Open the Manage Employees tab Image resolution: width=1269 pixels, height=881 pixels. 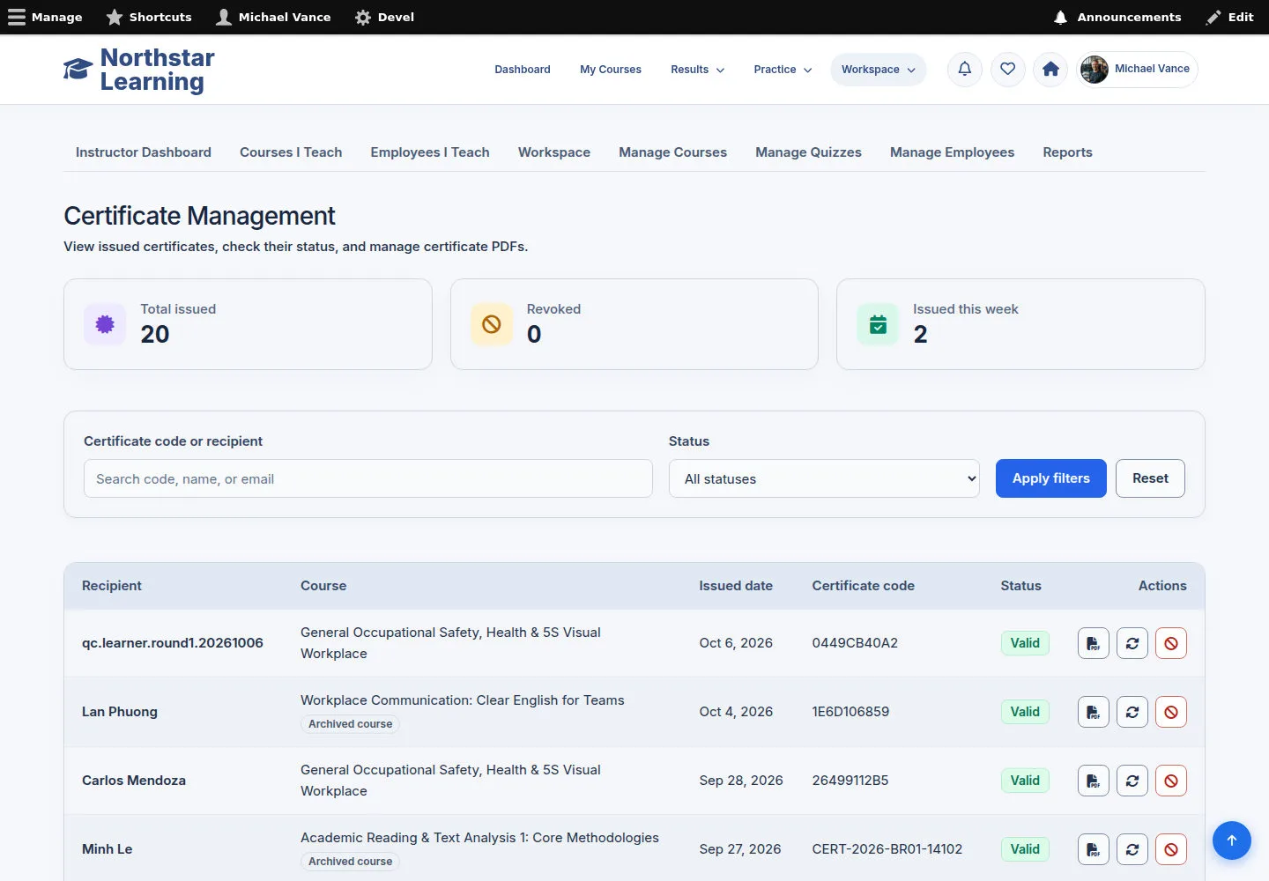click(x=952, y=152)
